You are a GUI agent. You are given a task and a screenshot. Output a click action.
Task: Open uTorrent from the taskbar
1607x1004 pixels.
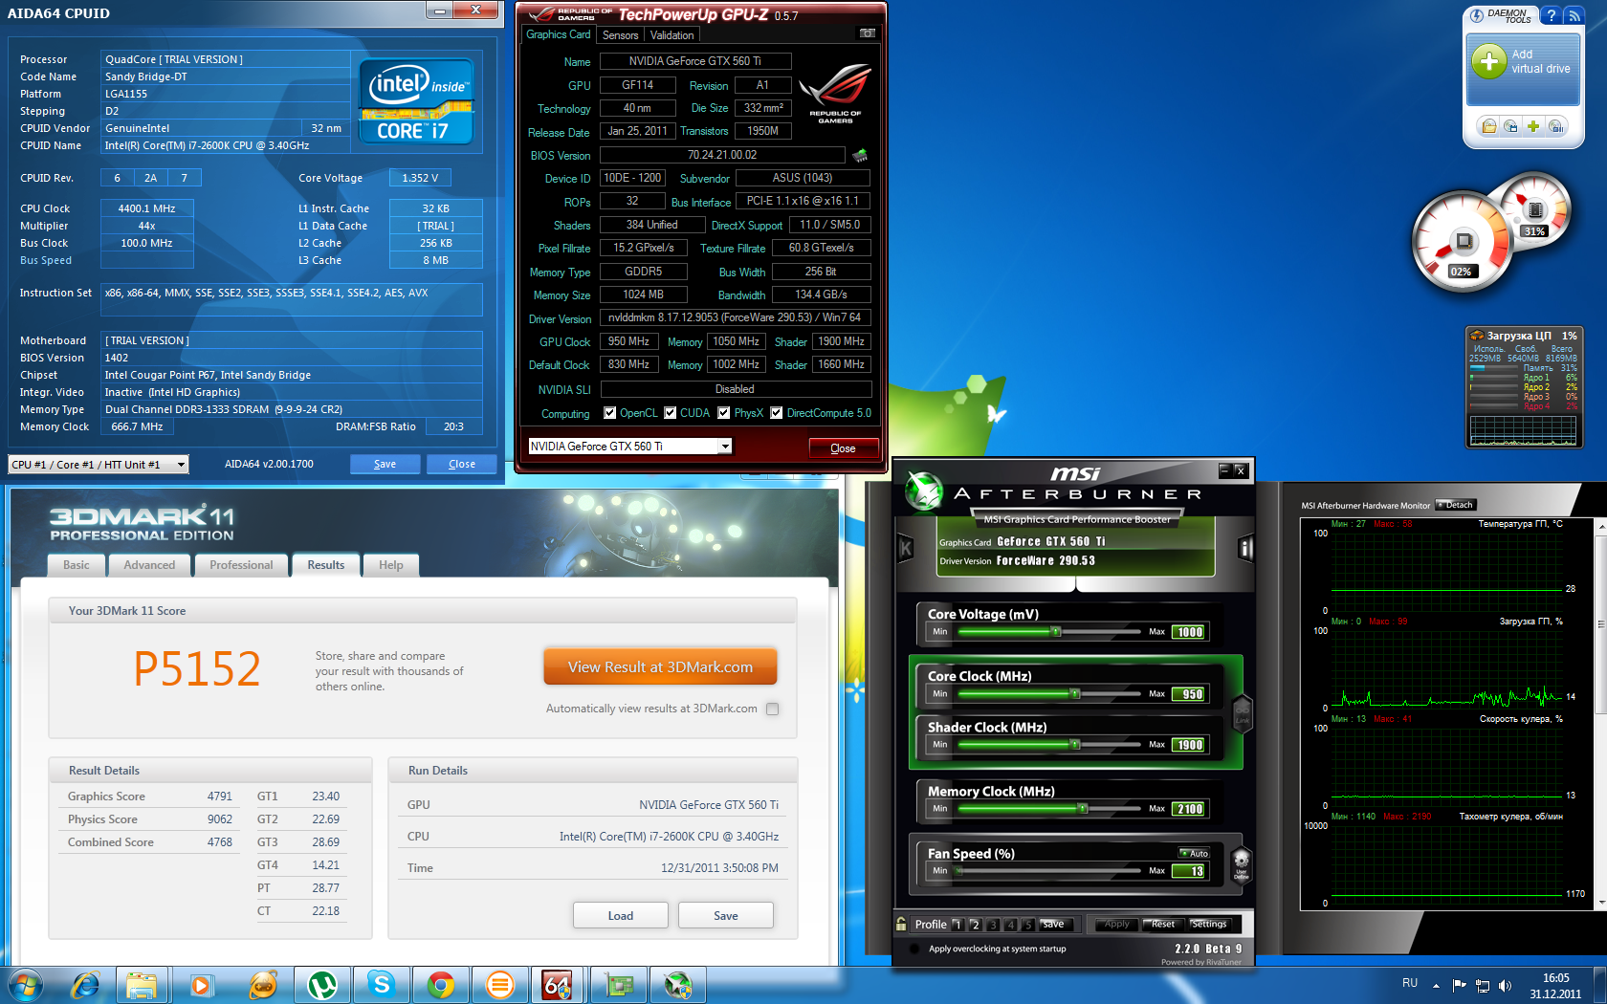[x=322, y=985]
